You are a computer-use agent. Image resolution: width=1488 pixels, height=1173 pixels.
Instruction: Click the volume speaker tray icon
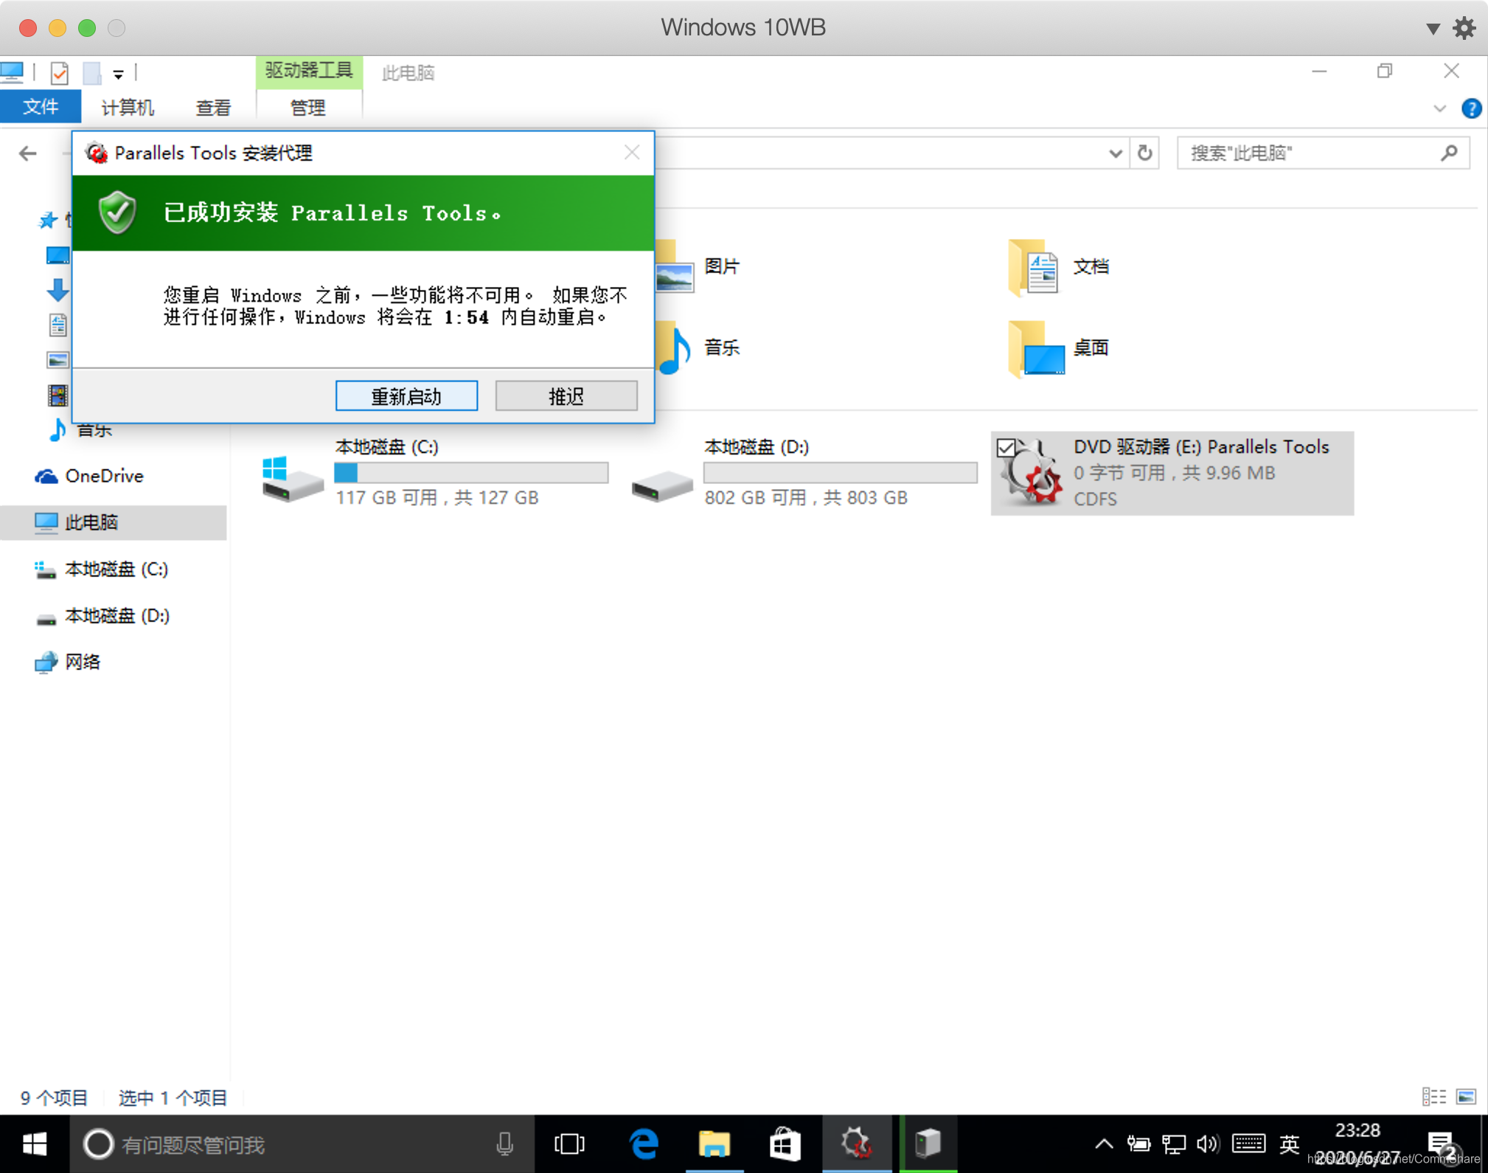1206,1144
